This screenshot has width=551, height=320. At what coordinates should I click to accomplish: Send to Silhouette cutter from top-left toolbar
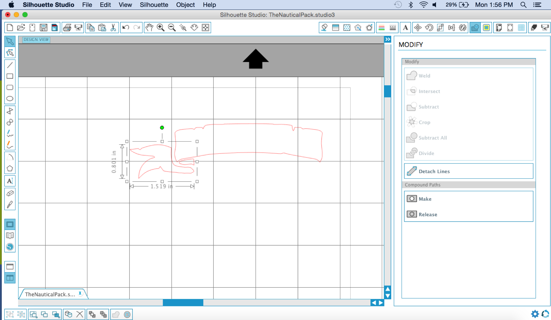point(79,28)
